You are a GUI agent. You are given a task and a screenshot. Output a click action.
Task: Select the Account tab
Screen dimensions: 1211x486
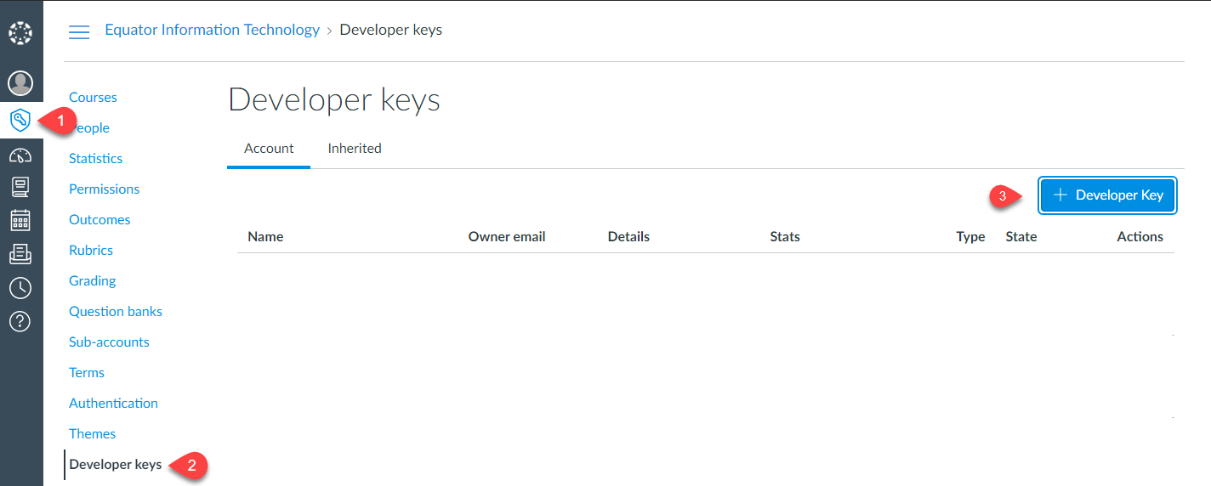[269, 149]
